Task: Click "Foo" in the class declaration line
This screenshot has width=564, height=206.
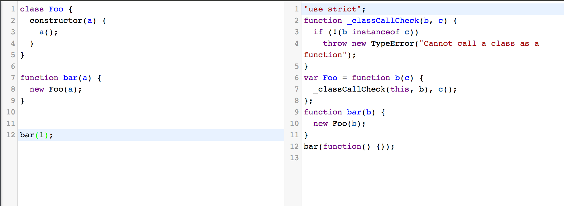Action: [56, 9]
